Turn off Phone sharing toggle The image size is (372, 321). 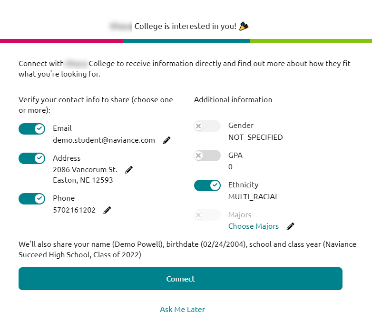(32, 198)
